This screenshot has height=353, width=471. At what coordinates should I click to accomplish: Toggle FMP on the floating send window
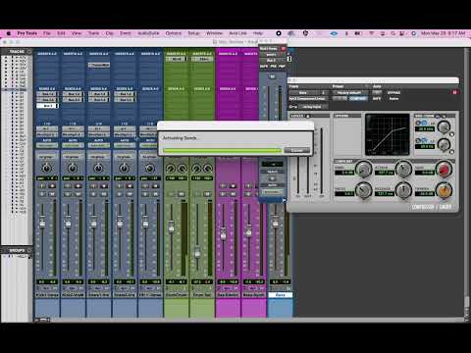coord(282,67)
